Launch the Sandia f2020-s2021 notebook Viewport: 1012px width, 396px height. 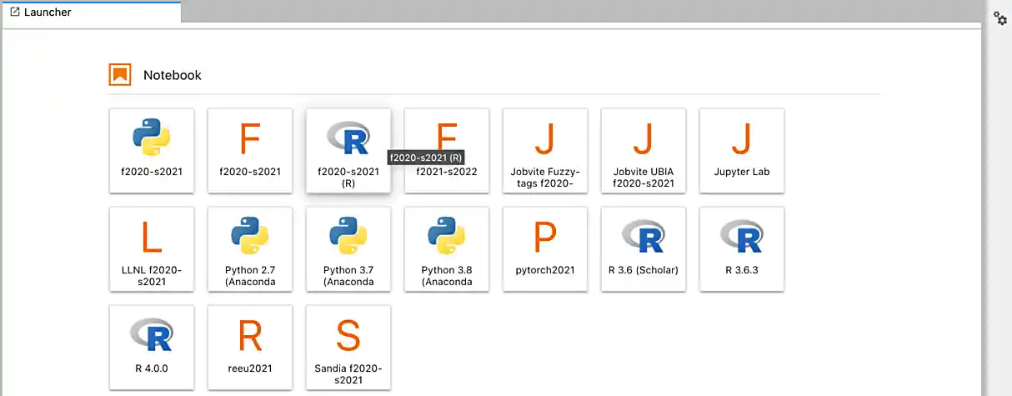click(x=348, y=347)
